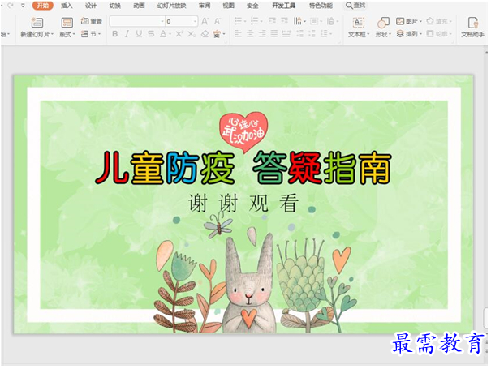Open the 插入 ribbon tab
Image resolution: width=491 pixels, height=369 pixels.
(67, 6)
